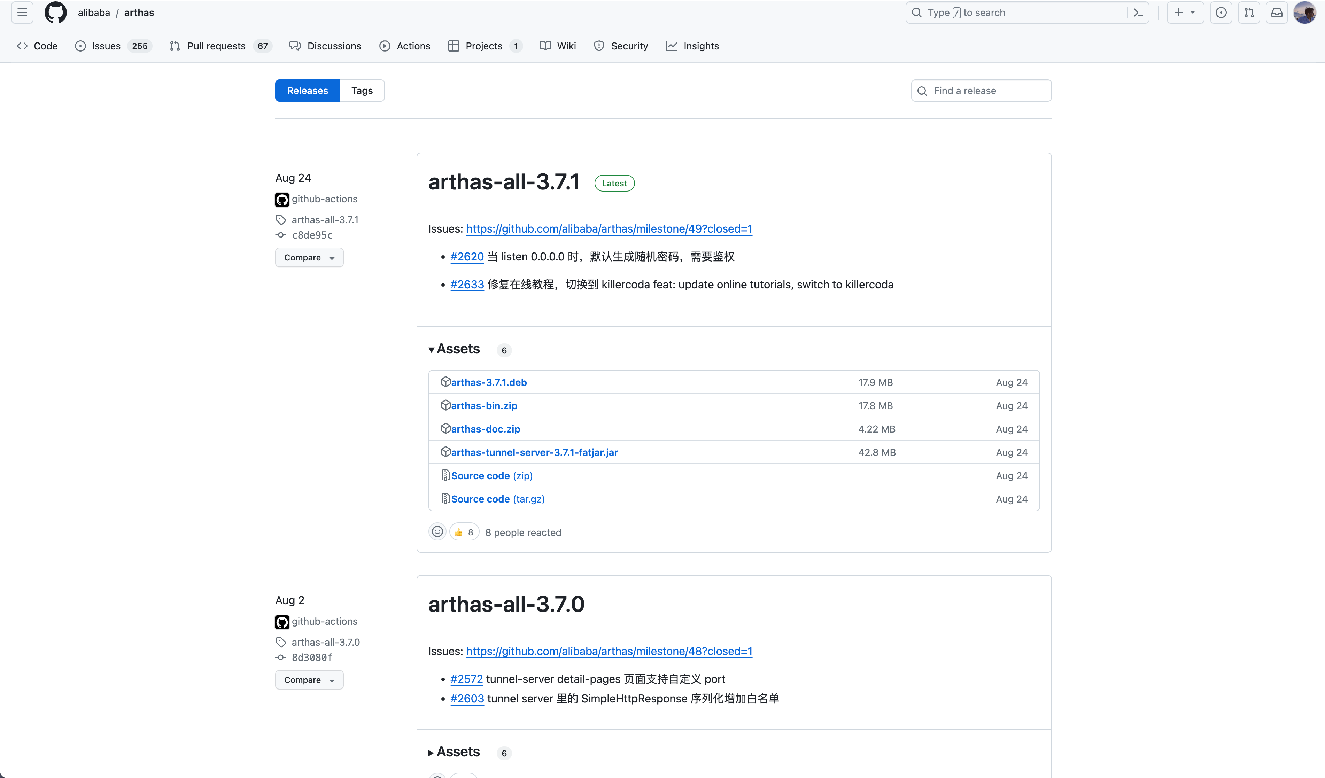The height and width of the screenshot is (778, 1325).
Task: Open the issues icon in header
Action: (1221, 13)
